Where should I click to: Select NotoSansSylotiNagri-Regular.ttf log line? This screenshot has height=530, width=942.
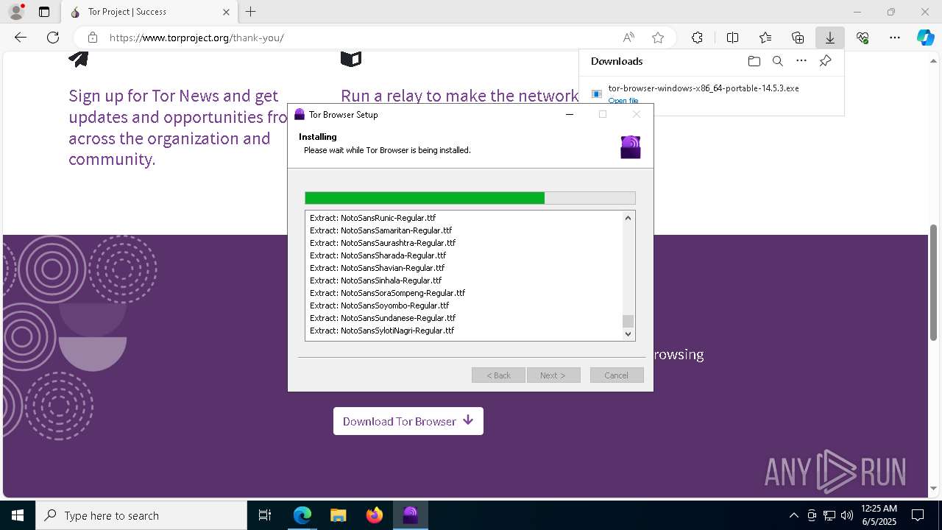pyautogui.click(x=382, y=331)
